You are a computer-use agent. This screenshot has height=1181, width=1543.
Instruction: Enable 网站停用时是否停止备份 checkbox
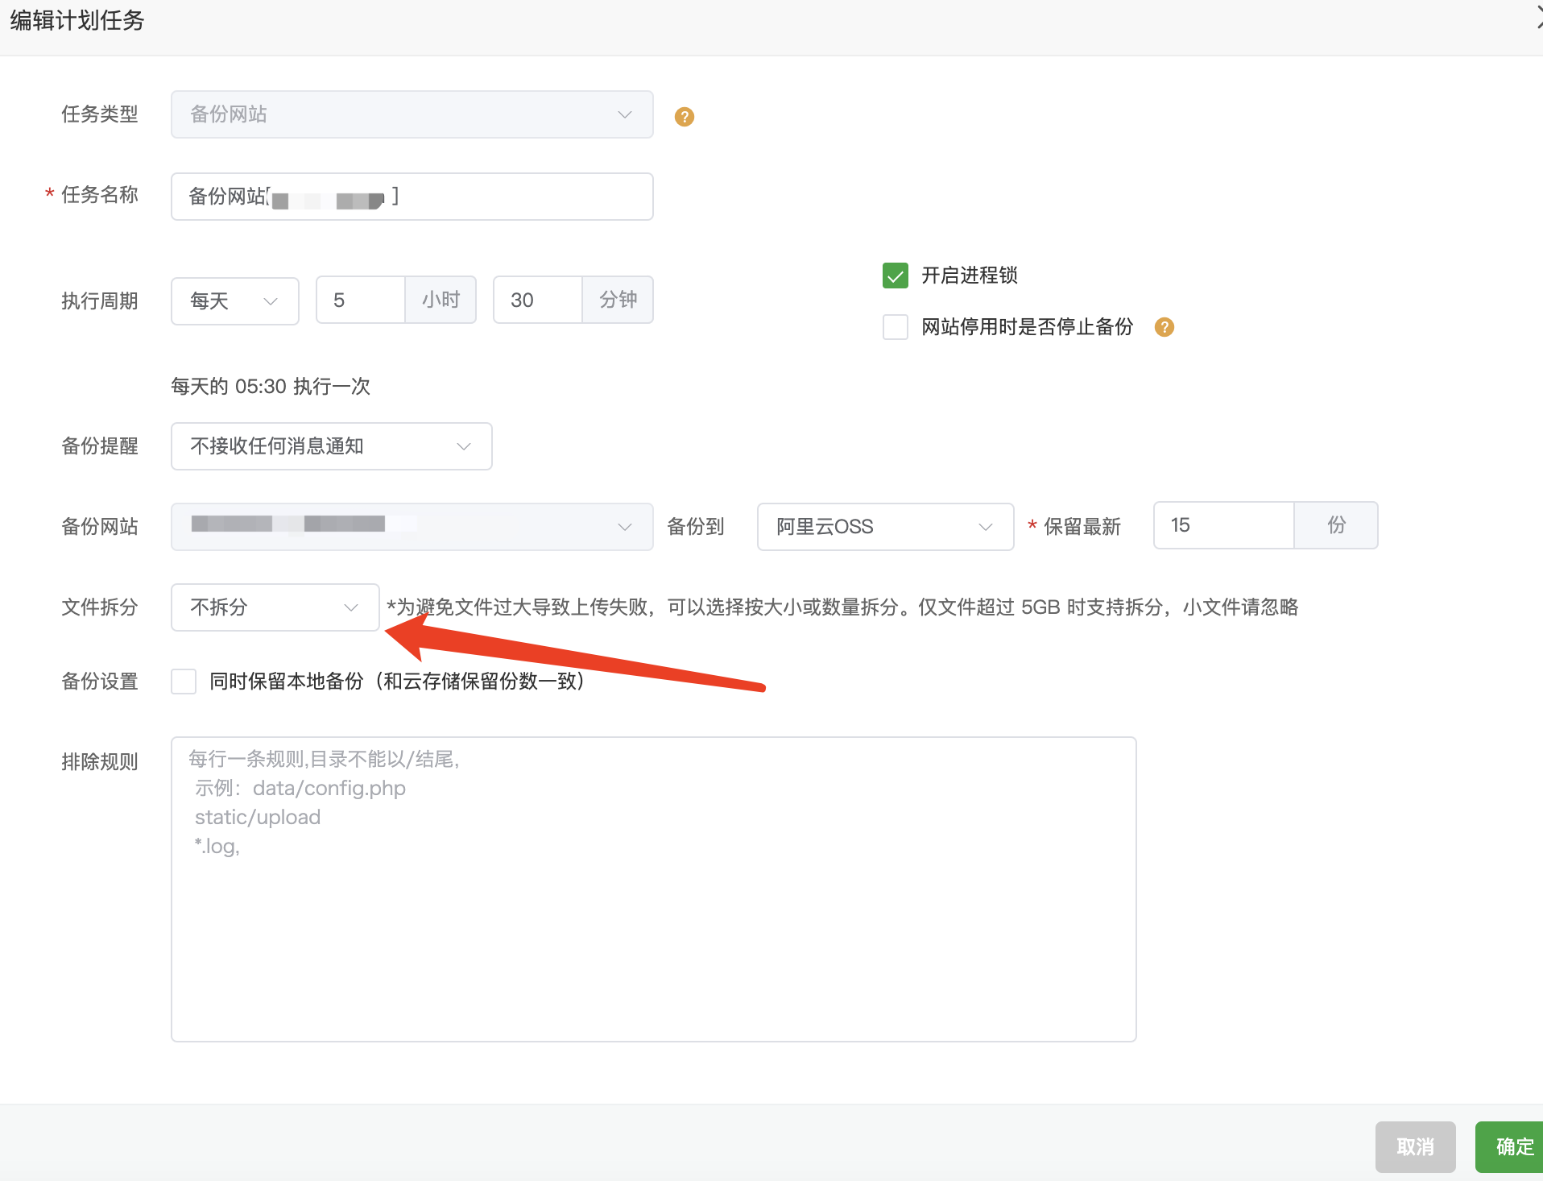click(896, 327)
